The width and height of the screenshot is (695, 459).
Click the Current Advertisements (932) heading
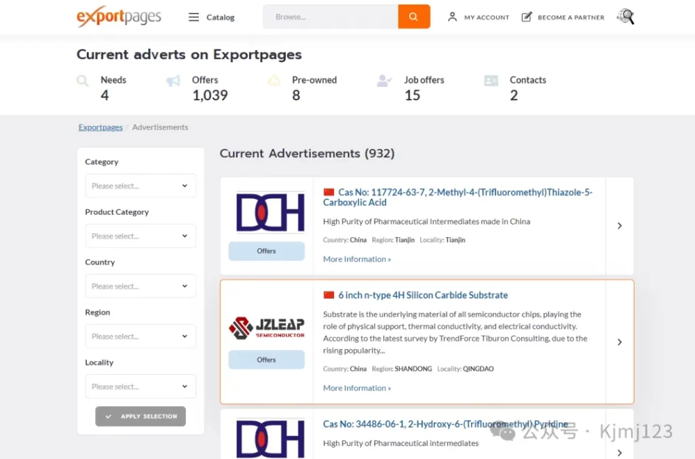coord(307,153)
